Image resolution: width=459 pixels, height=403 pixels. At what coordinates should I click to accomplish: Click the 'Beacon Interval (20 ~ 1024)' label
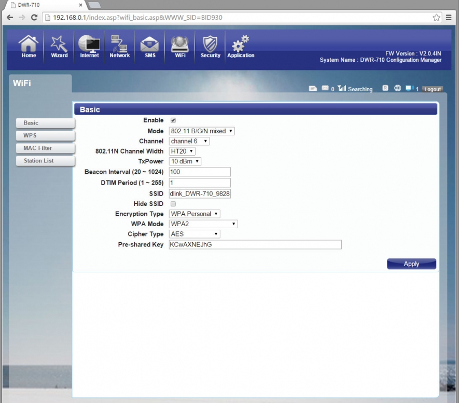pos(124,172)
